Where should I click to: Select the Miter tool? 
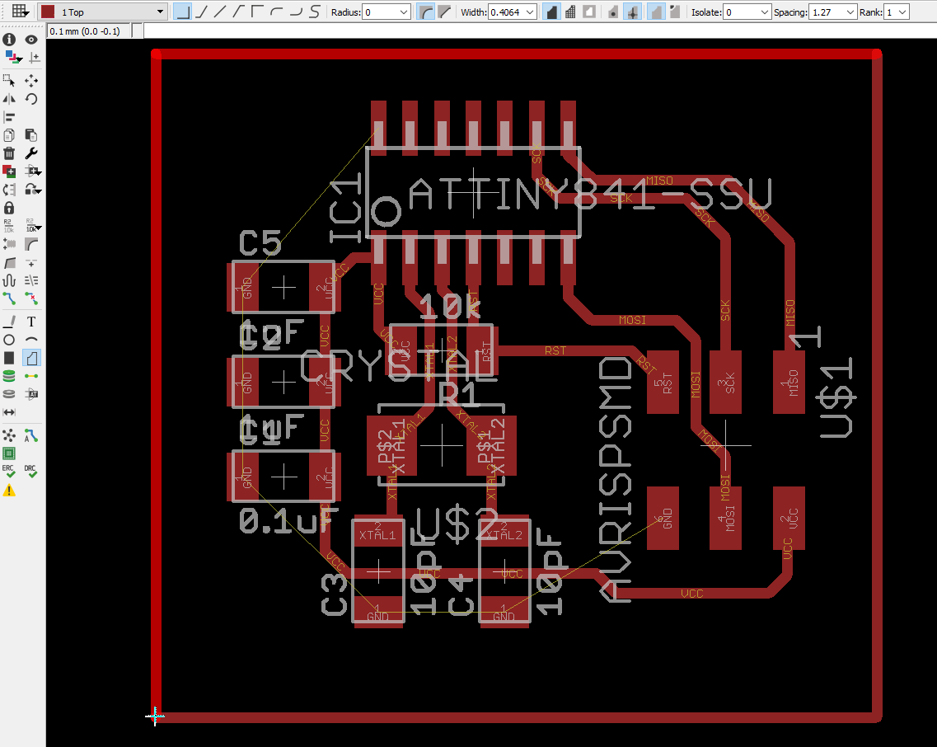click(31, 244)
